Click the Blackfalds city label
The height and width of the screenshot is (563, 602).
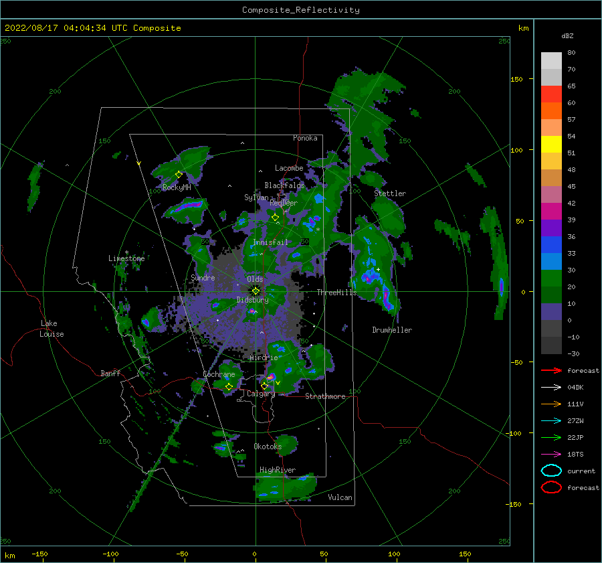click(284, 185)
